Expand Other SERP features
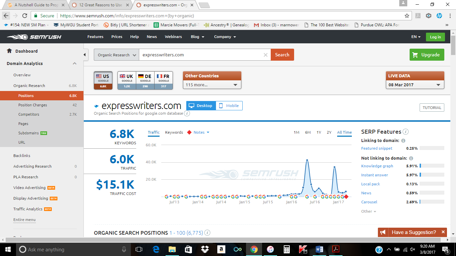 369,211
